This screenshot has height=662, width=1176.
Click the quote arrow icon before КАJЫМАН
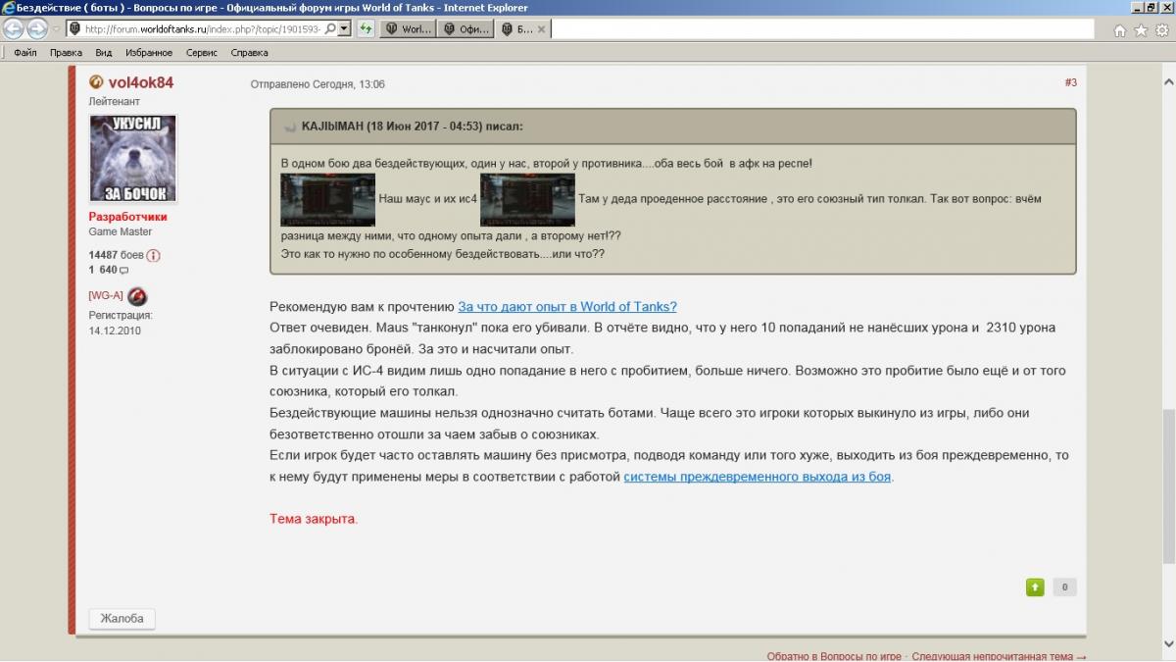(x=290, y=127)
